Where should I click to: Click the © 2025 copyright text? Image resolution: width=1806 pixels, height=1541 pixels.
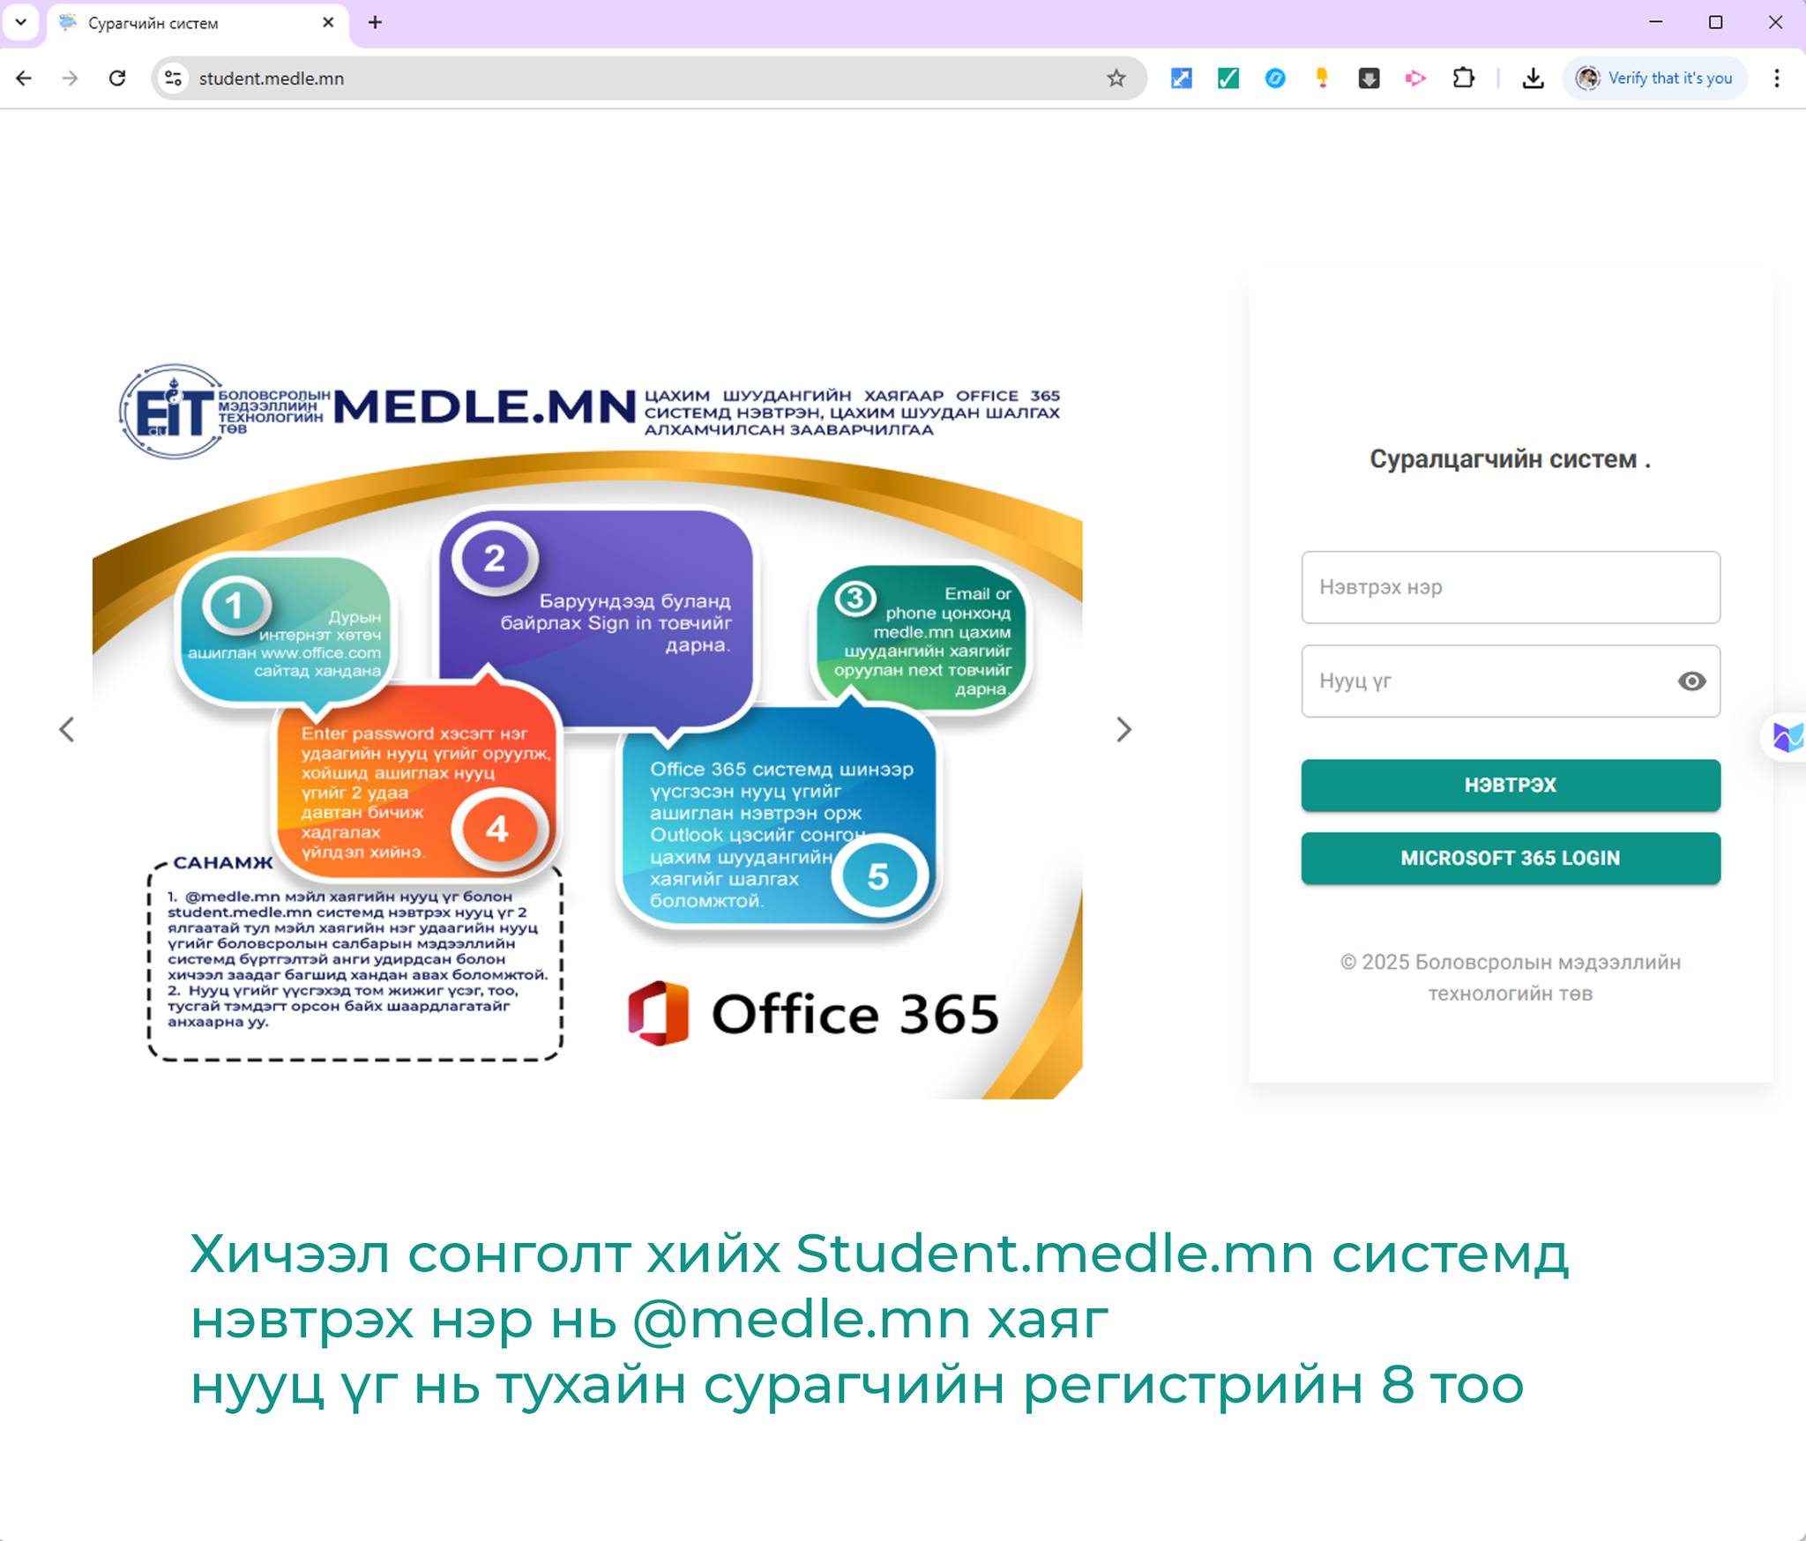coord(1510,978)
